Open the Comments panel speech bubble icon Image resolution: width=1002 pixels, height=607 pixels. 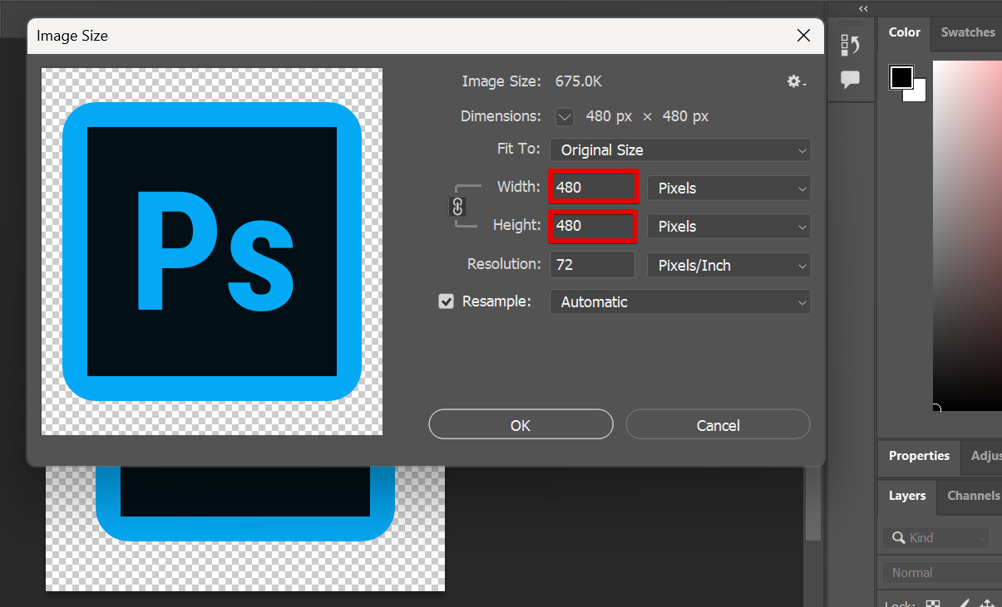tap(850, 81)
